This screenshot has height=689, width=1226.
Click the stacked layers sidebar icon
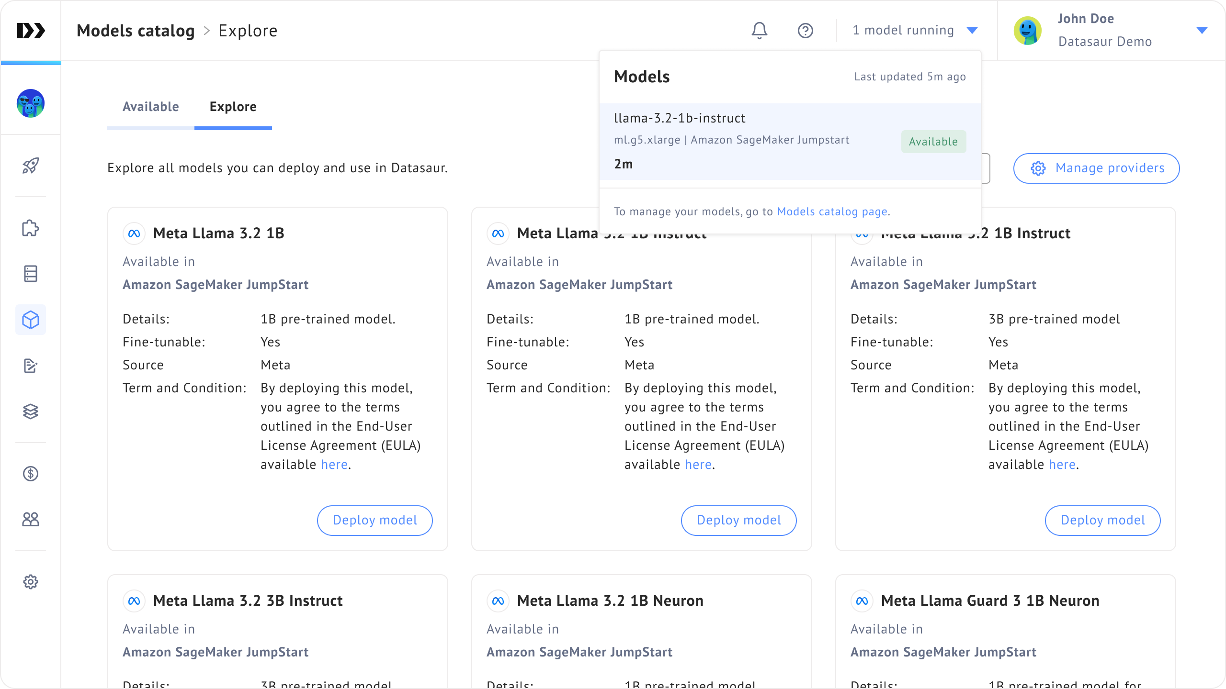[x=31, y=411]
